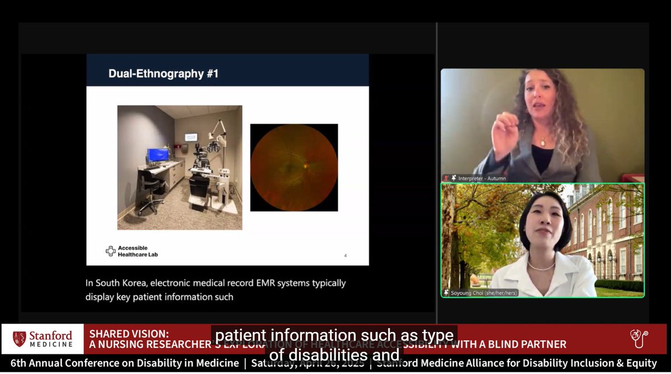671x374 pixels.
Task: Click 'Stanford Medicine Alliance for Disability Inclusion & Equity'
Action: point(517,363)
